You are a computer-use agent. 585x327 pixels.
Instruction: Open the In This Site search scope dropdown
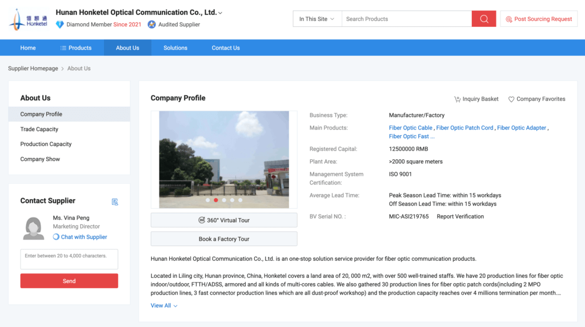point(317,19)
